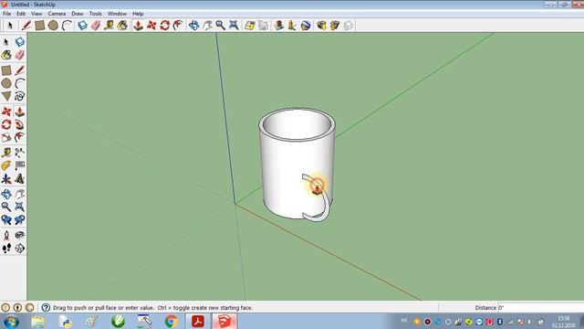Go to Previous camera view
Image resolution: width=584 pixels, height=329 pixels.
[x=6, y=219]
